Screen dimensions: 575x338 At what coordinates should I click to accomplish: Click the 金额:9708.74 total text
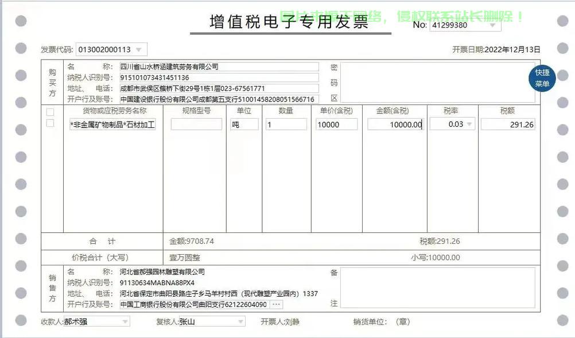point(192,241)
